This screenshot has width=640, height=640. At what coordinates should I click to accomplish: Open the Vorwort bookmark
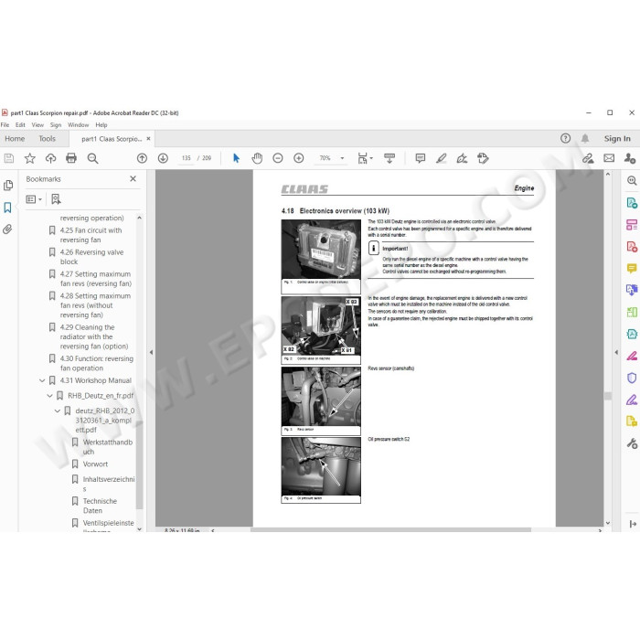click(x=95, y=464)
